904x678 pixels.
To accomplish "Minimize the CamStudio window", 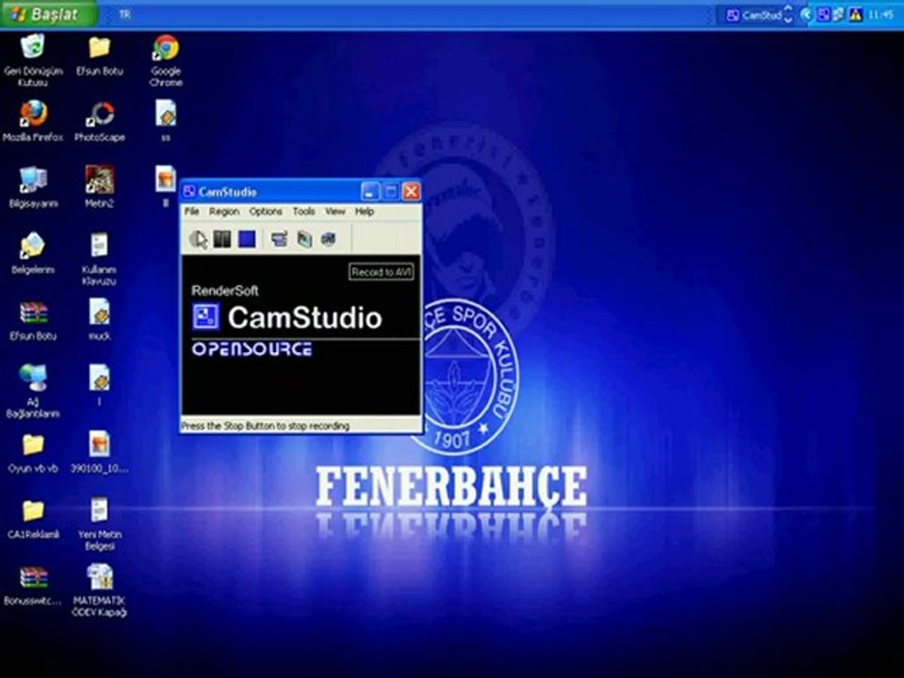I will tap(370, 191).
